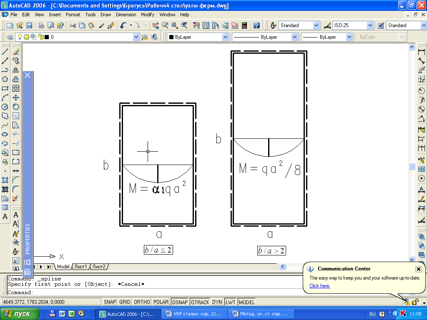Open the Draw menu
427x320 pixels.
[x=105, y=15]
